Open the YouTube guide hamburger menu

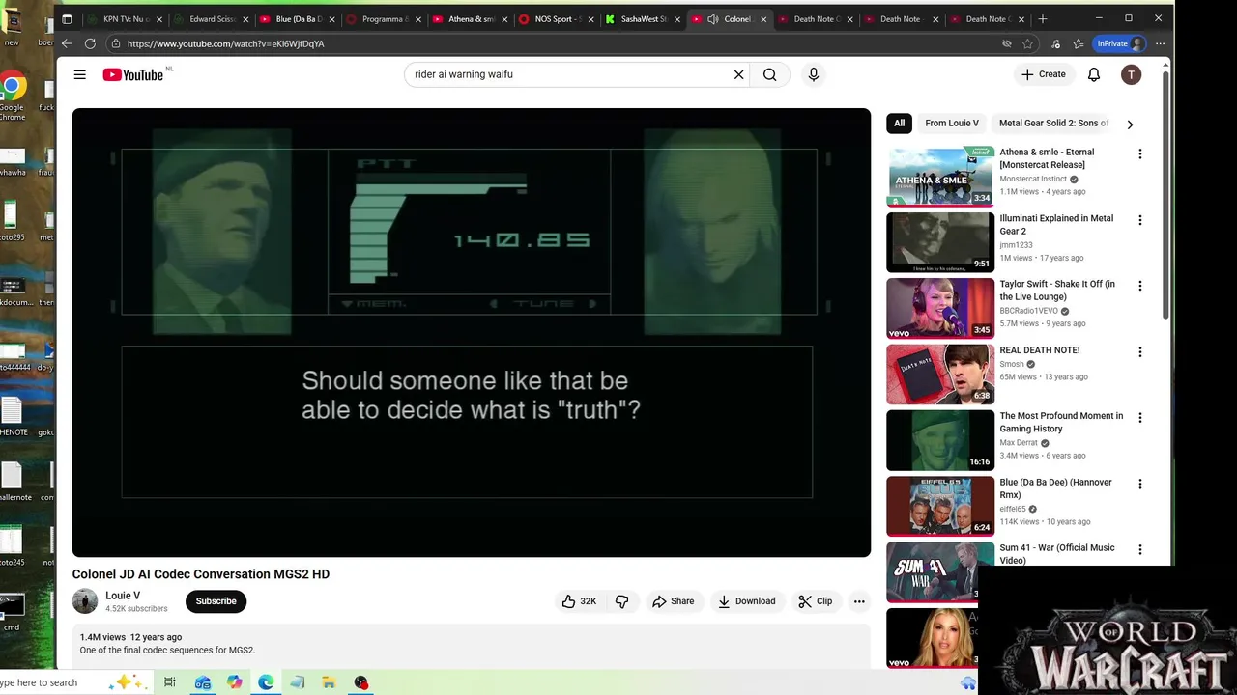coord(80,74)
